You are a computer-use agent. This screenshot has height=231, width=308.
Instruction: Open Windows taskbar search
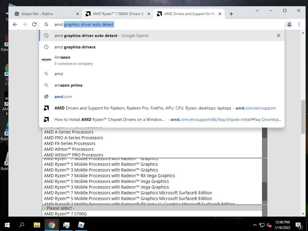(22, 225)
